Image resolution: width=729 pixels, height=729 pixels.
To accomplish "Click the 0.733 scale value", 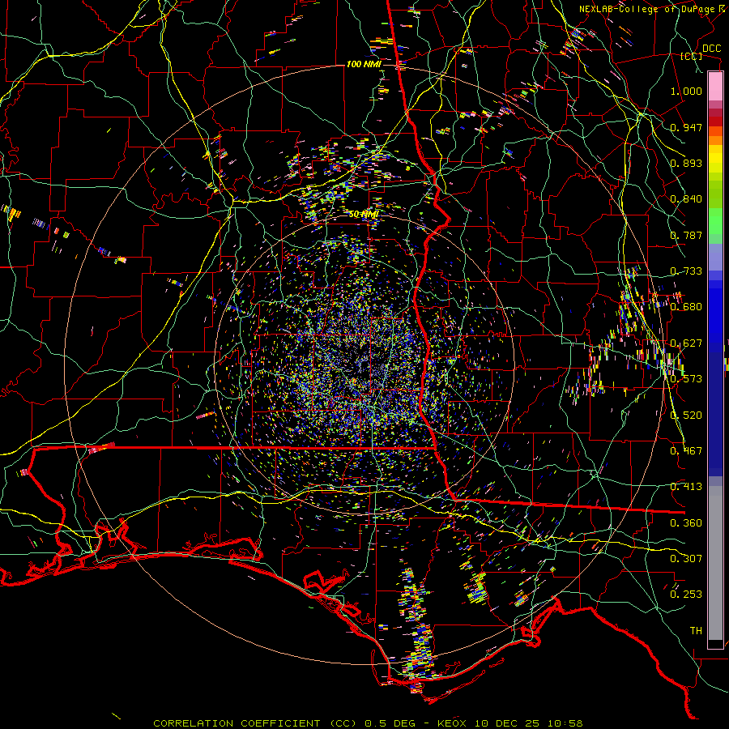I will pos(686,271).
